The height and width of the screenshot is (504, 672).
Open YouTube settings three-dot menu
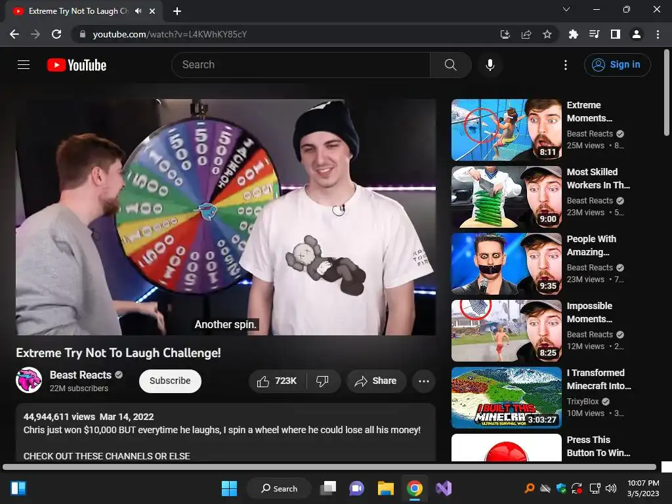coord(566,65)
